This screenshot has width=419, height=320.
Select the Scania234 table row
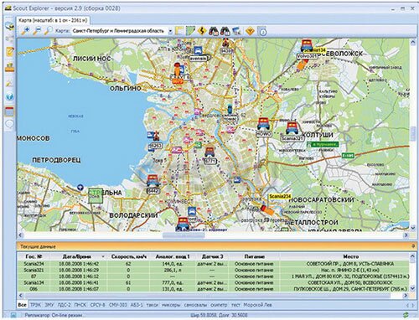pos(214,264)
